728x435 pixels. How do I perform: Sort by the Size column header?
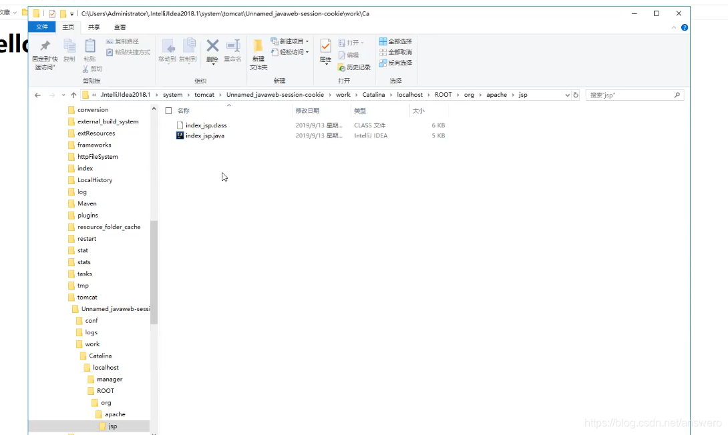418,111
